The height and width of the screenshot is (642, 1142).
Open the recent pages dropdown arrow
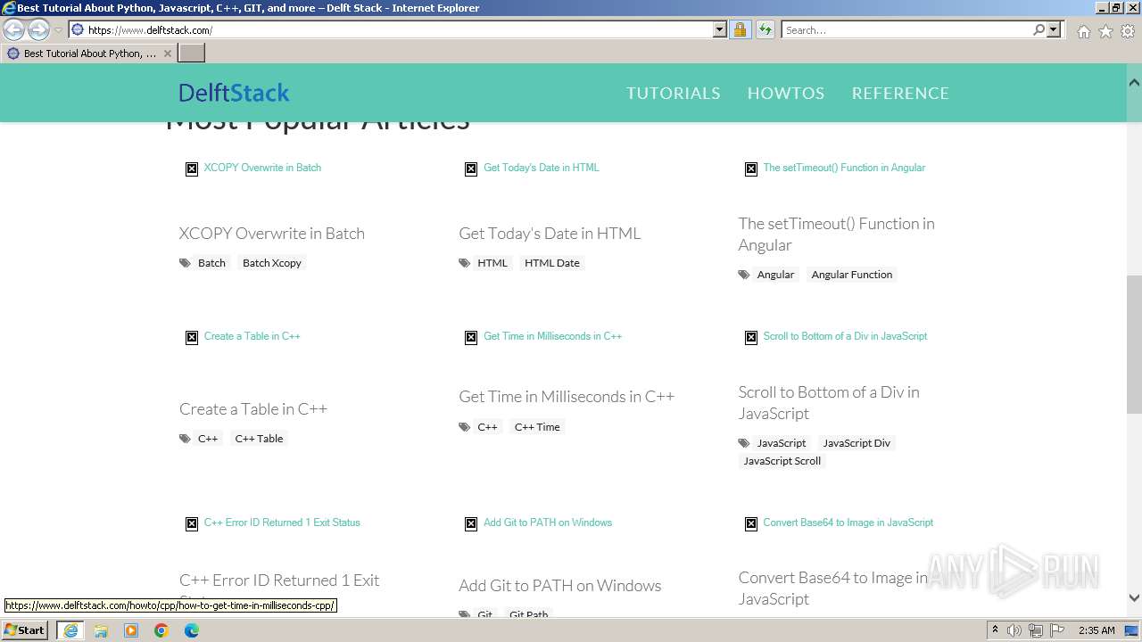tap(58, 30)
